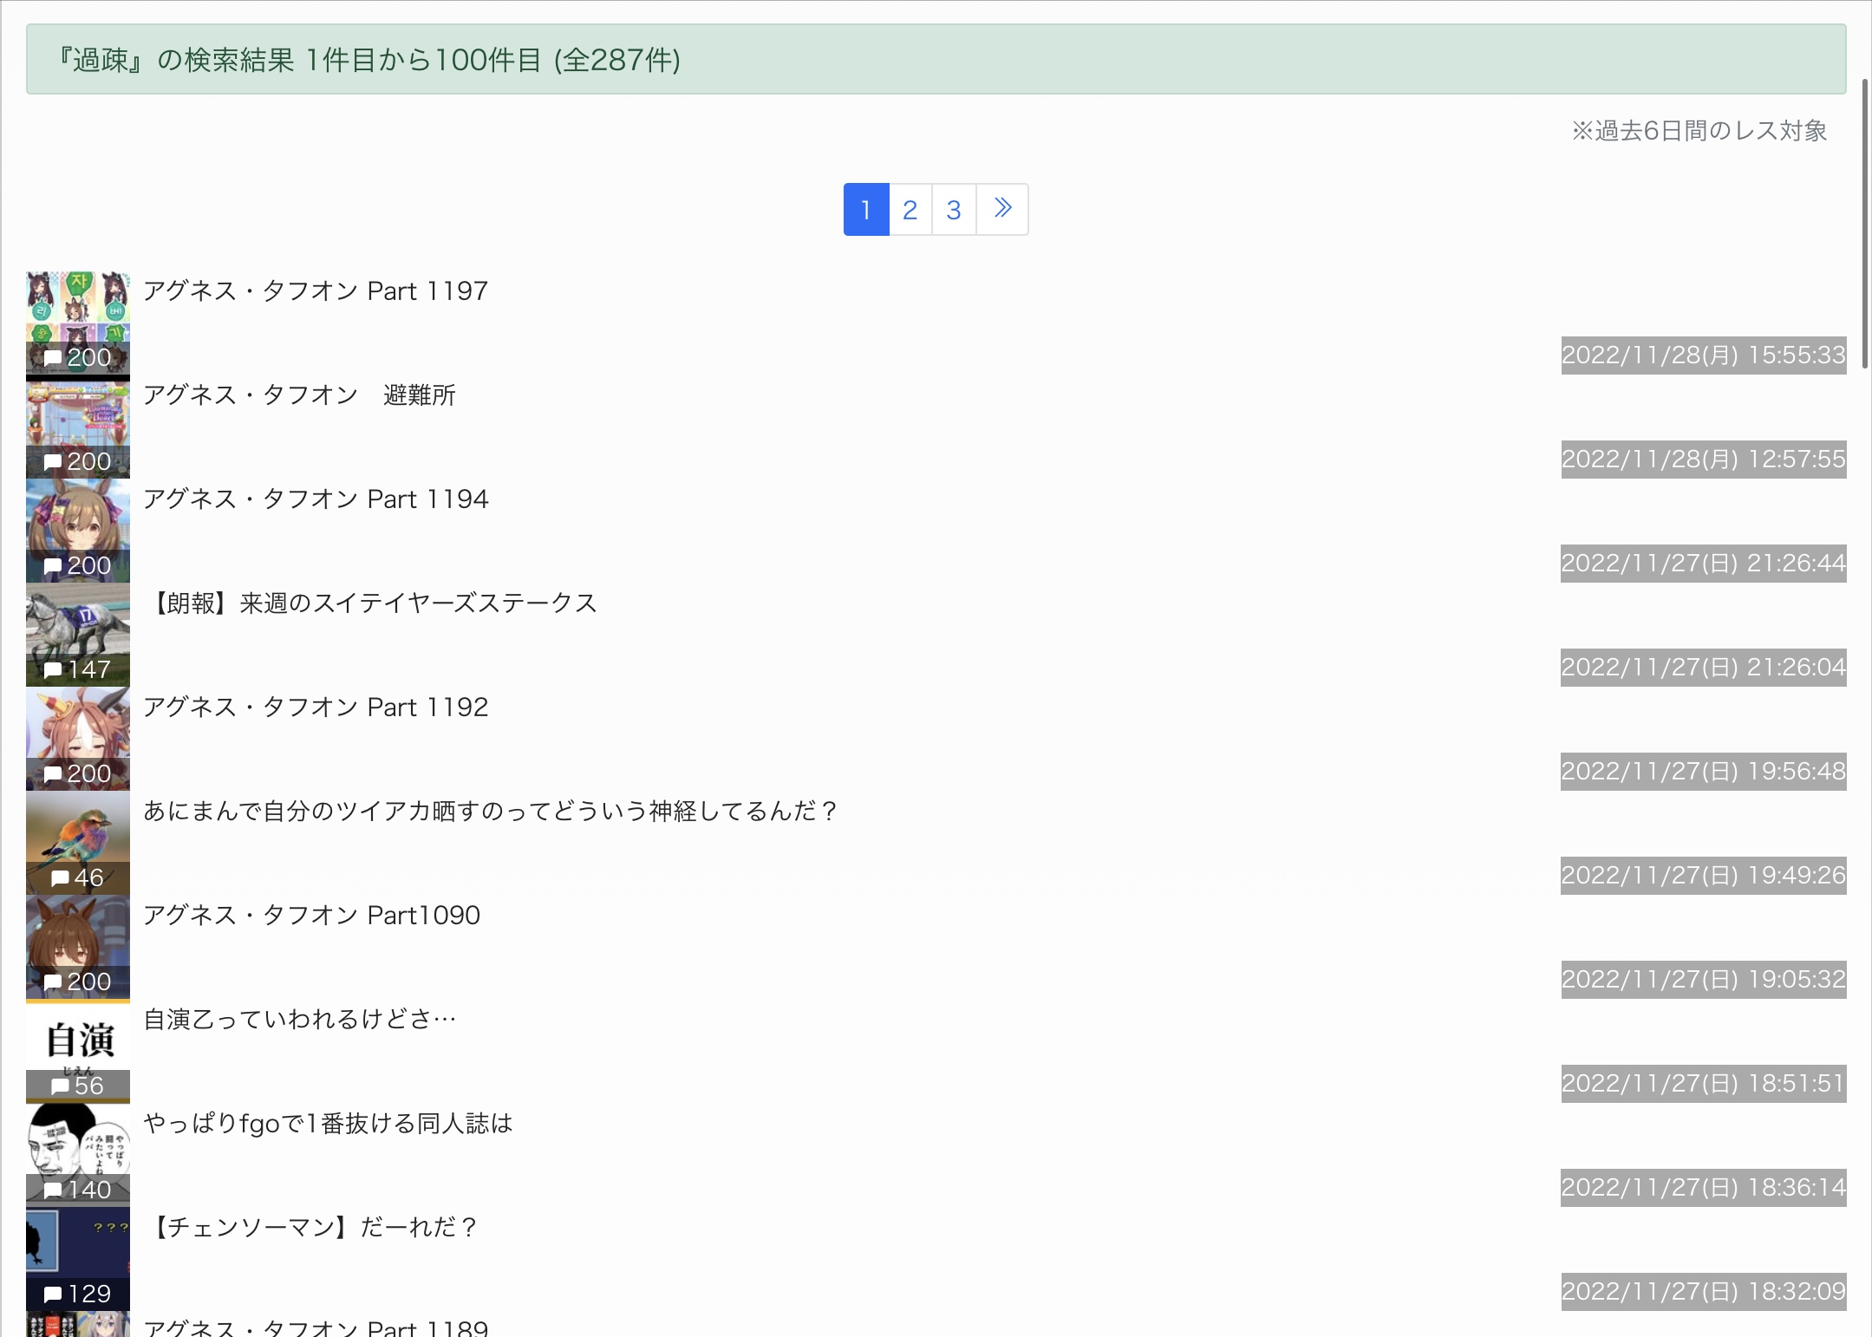1872x1337 pixels.
Task: Open thread アグネス・タフオン 避難所
Action: point(299,395)
